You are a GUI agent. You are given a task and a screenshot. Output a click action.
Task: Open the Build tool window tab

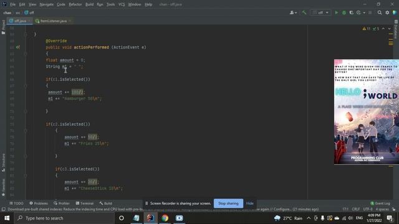coord(106,203)
